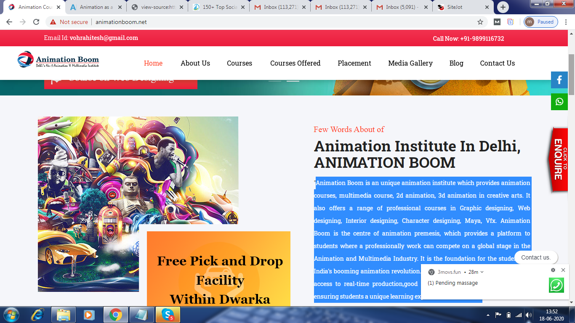Expand the 3movs.fun notification chevron
The height and width of the screenshot is (323, 575).
(x=482, y=272)
